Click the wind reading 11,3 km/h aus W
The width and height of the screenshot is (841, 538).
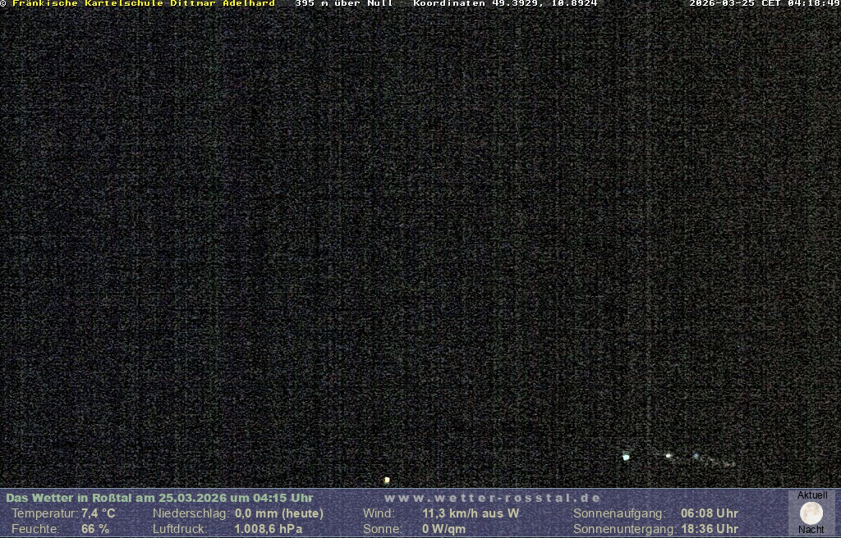pos(471,513)
